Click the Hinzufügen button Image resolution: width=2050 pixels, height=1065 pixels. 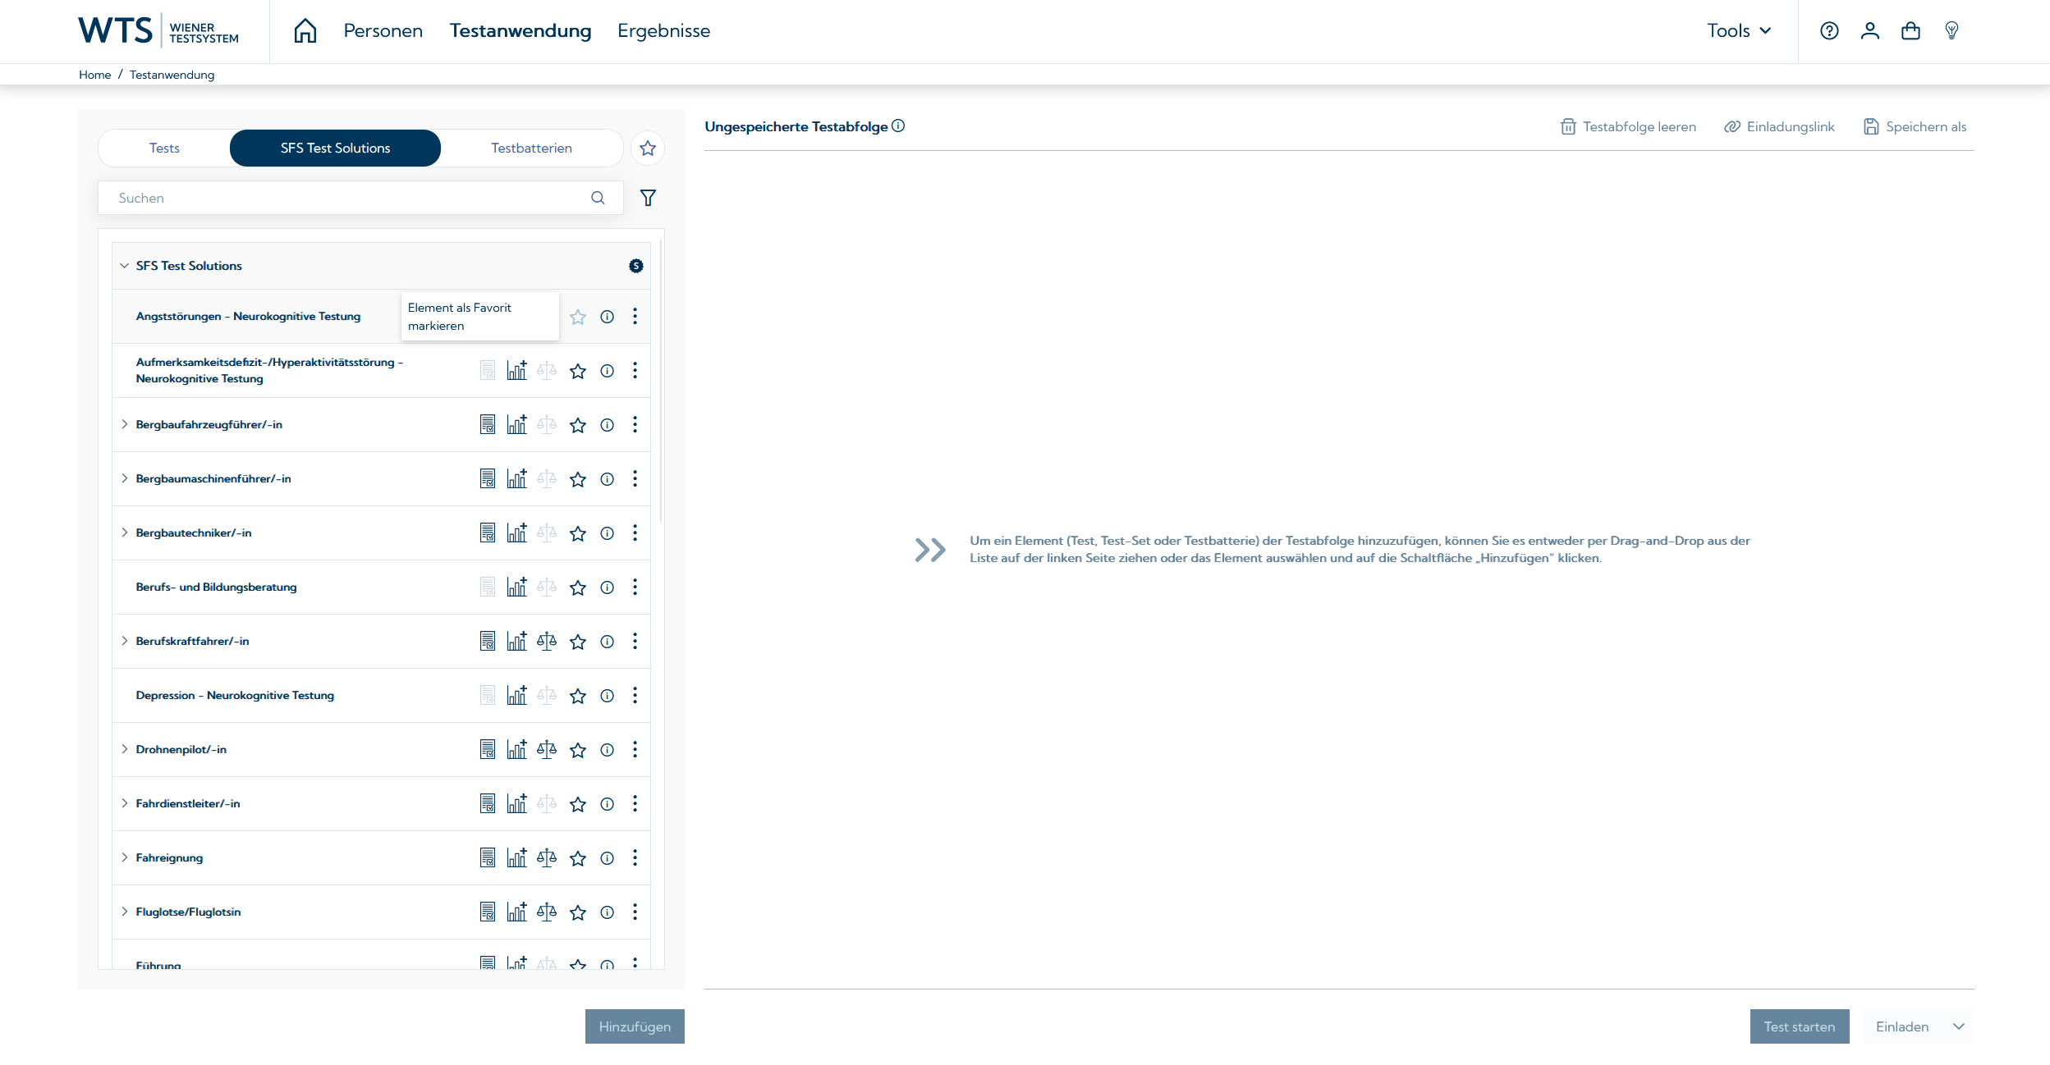click(635, 1026)
